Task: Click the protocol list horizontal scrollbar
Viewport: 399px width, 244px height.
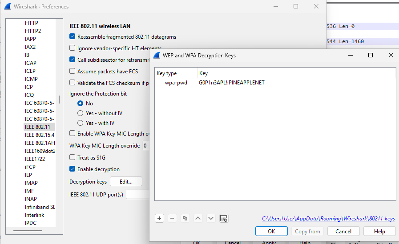Action: point(28,231)
